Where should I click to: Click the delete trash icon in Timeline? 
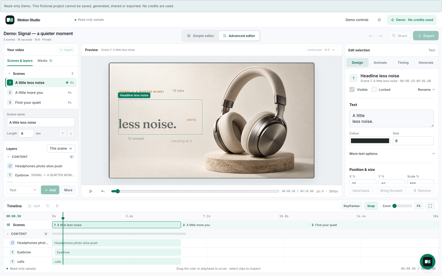point(57,206)
